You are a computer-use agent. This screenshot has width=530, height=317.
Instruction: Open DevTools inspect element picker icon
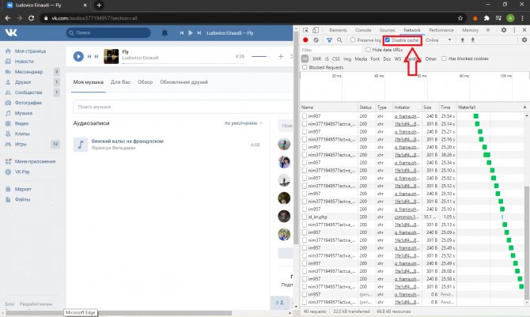tap(305, 30)
